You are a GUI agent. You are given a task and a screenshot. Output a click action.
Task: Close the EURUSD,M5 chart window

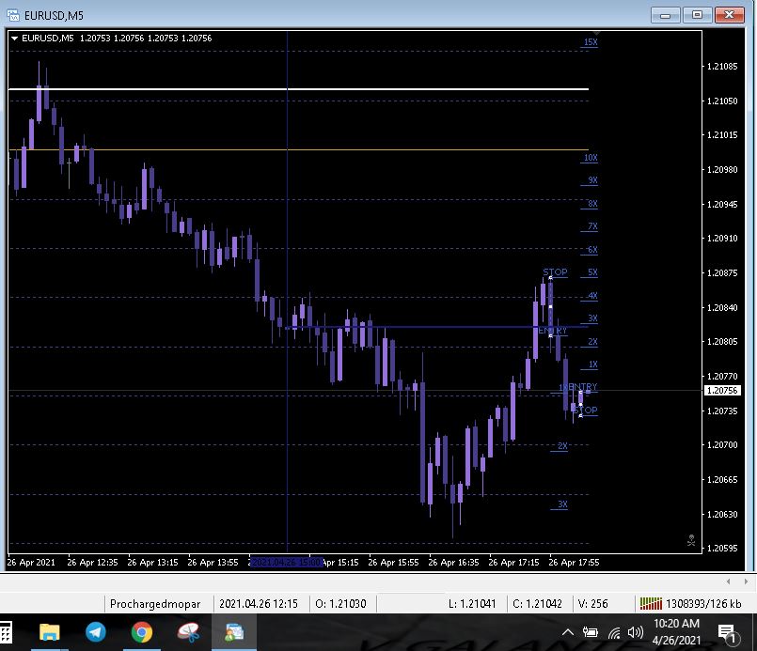pyautogui.click(x=729, y=15)
